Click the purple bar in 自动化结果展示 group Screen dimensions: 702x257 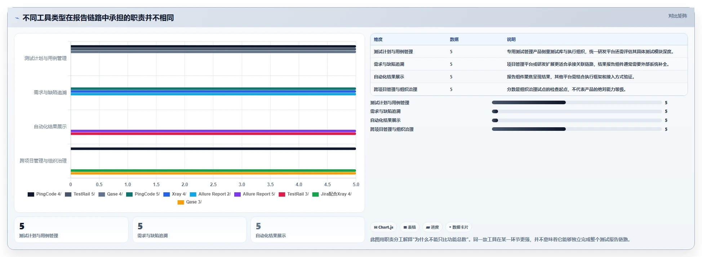click(x=213, y=131)
